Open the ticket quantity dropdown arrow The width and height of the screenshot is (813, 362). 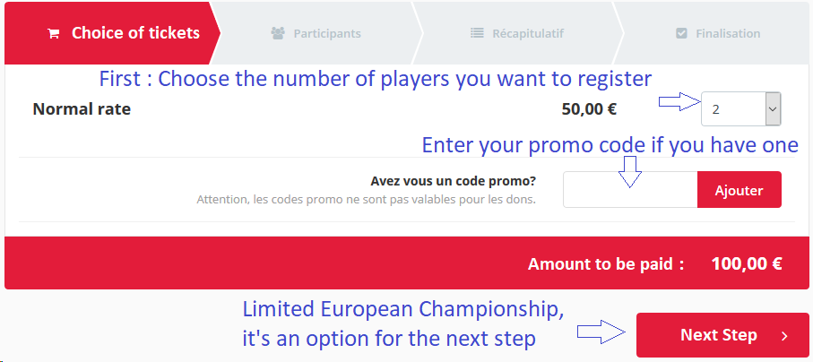click(x=773, y=109)
